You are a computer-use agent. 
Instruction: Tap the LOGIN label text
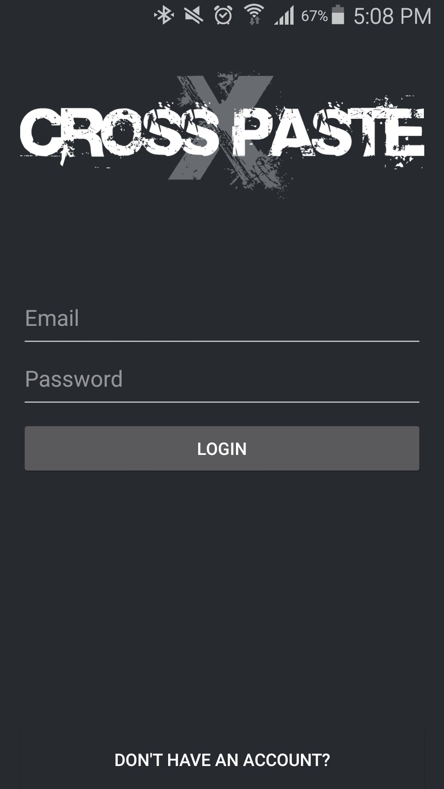click(222, 449)
